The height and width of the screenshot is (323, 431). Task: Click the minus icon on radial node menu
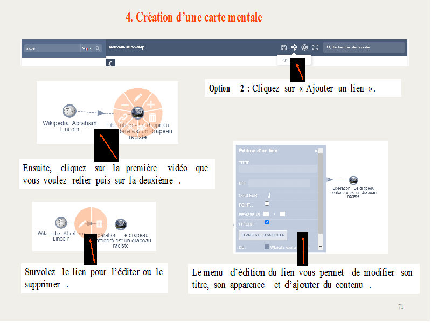pyautogui.click(x=124, y=103)
